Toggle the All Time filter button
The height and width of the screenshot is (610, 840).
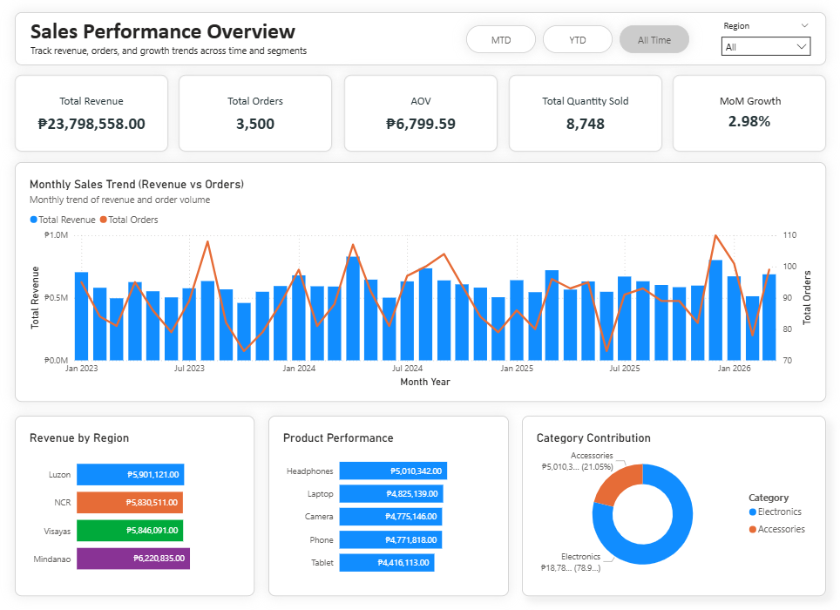(654, 40)
